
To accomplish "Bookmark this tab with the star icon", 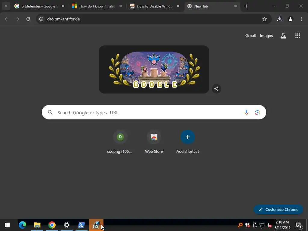I will (x=265, y=19).
